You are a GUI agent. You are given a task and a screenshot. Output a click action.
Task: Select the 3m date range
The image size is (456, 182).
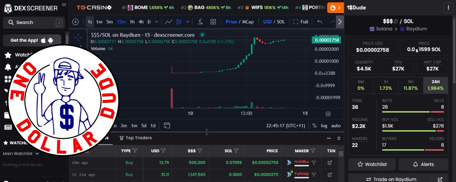(x=124, y=126)
